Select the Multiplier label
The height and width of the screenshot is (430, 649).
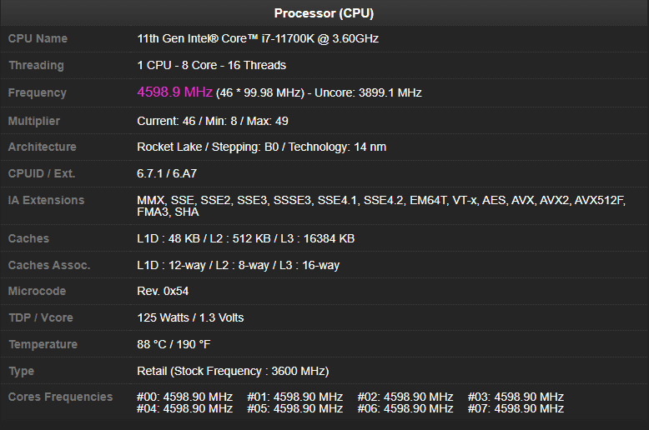(x=34, y=121)
